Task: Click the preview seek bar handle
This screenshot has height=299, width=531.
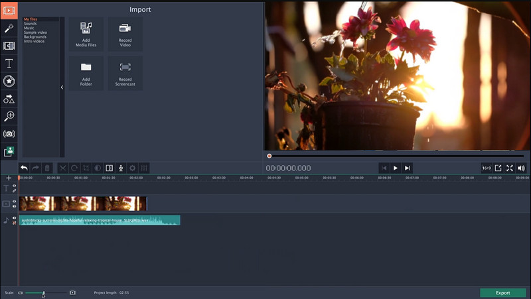Action: pyautogui.click(x=269, y=156)
